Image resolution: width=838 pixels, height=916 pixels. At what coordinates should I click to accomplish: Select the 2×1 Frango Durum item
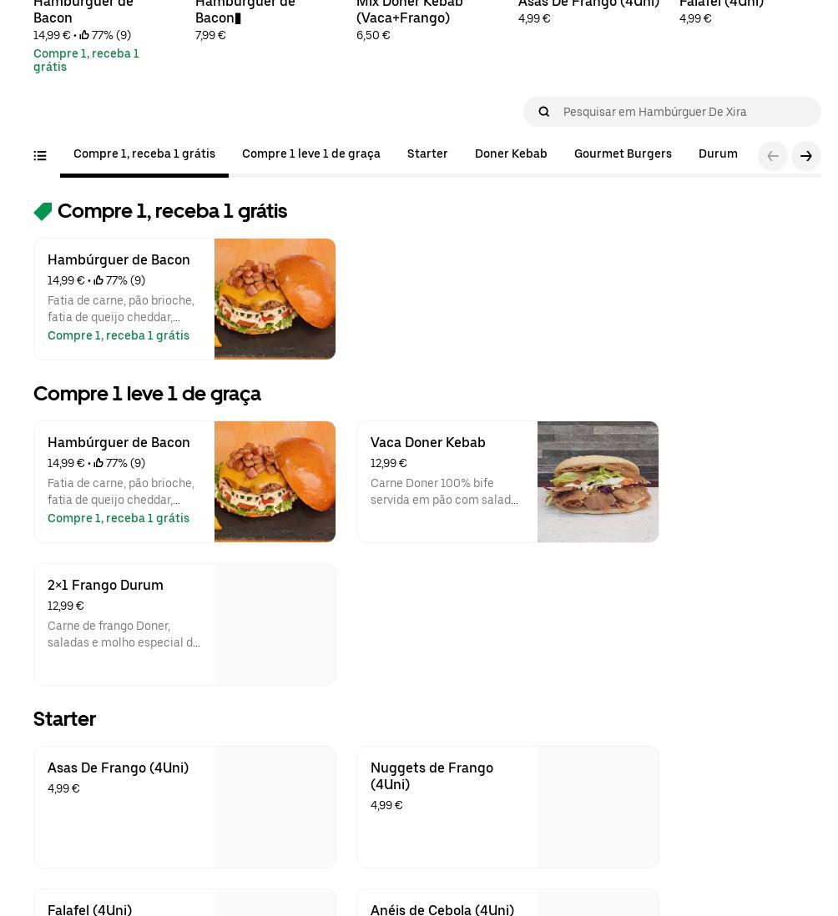tap(184, 624)
